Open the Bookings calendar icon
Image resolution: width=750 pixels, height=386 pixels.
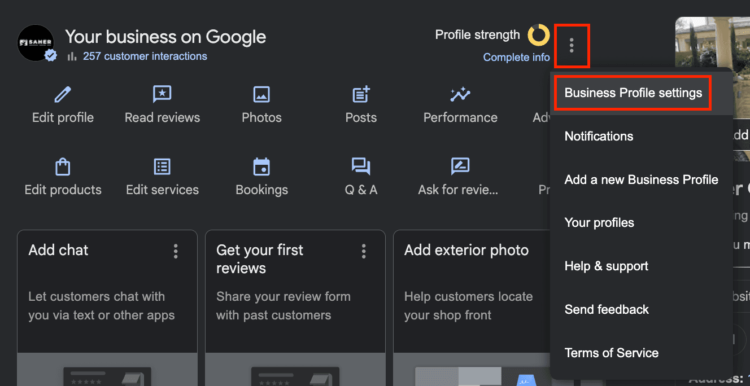(261, 167)
